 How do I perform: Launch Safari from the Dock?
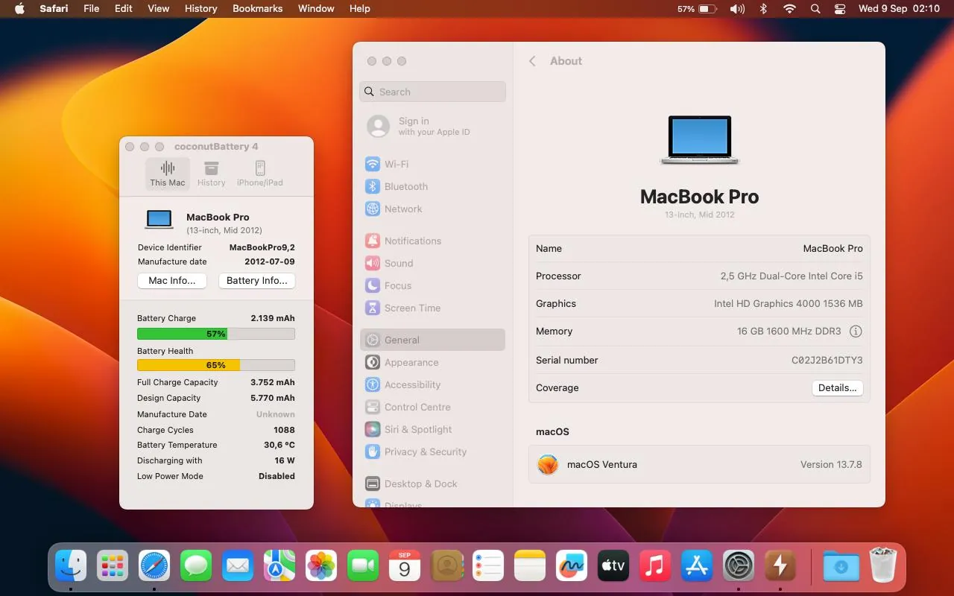154,566
